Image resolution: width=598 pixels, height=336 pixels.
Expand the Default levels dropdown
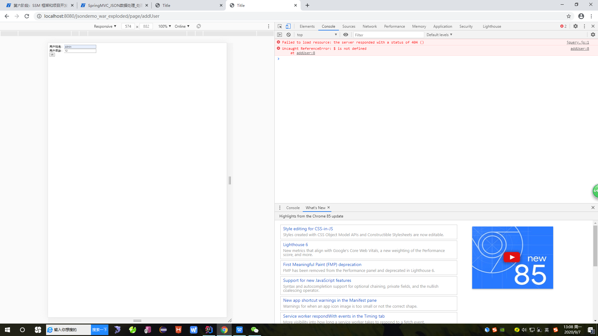point(439,35)
